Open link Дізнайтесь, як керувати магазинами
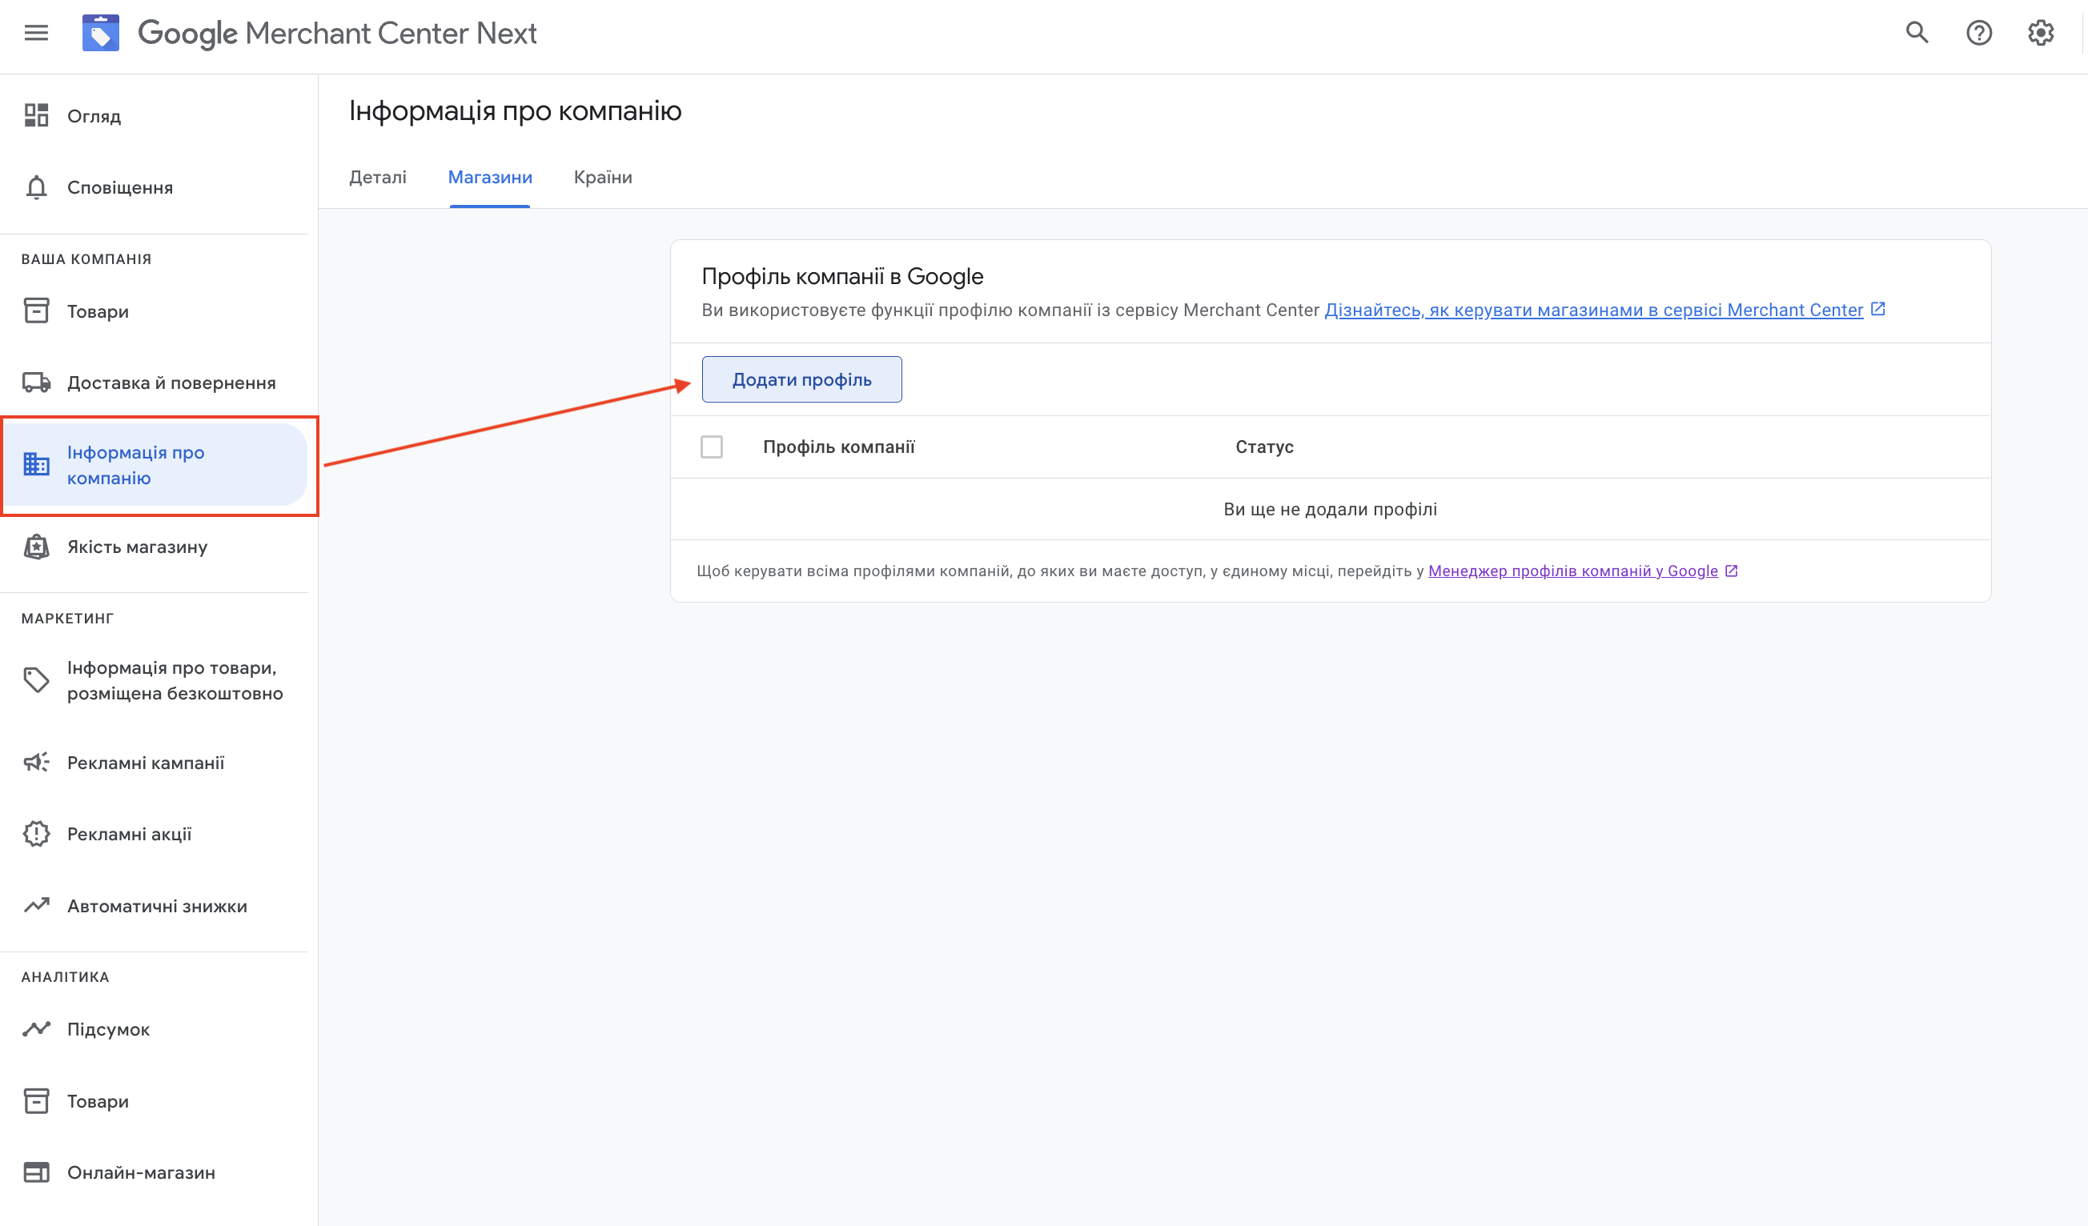This screenshot has width=2088, height=1226. [x=1593, y=310]
